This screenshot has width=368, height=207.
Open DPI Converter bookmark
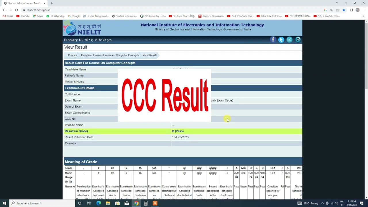(153, 16)
